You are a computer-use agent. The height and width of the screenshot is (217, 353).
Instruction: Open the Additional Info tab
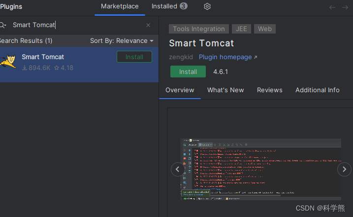tap(317, 90)
